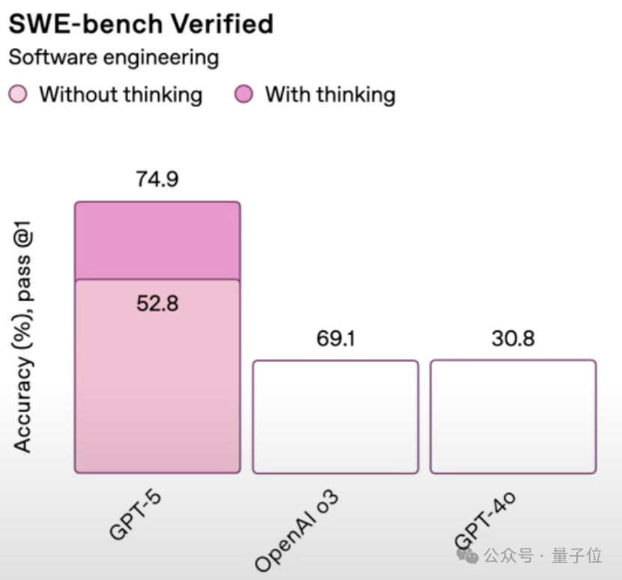Click the OpenAI o3 axis label
Viewport: 622px width, 580px height.
[297, 531]
